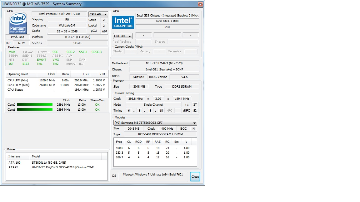Expand the Samsung M3 78T5663QZ3-CF7 modules dropdown
Screen dimensions: 360x202
pyautogui.click(x=155, y=123)
